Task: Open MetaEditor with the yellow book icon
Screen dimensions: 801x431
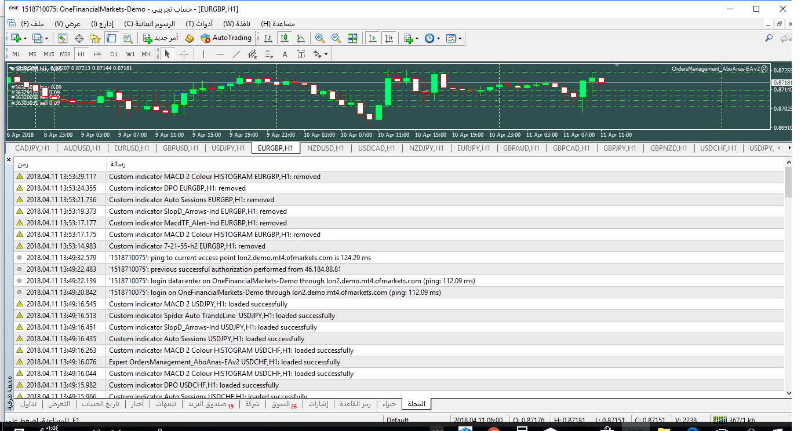Action: [x=189, y=38]
